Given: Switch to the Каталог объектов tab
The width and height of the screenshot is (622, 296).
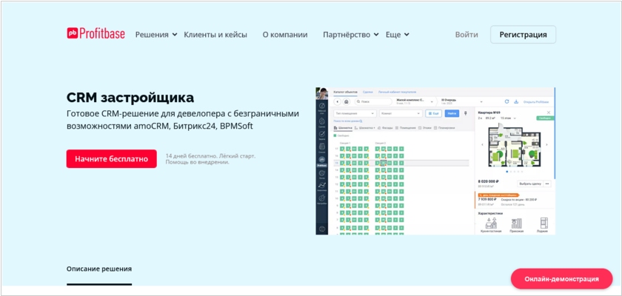Looking at the screenshot, I should pyautogui.click(x=346, y=92).
